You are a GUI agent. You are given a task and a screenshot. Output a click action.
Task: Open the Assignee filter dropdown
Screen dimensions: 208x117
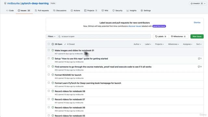188,44
